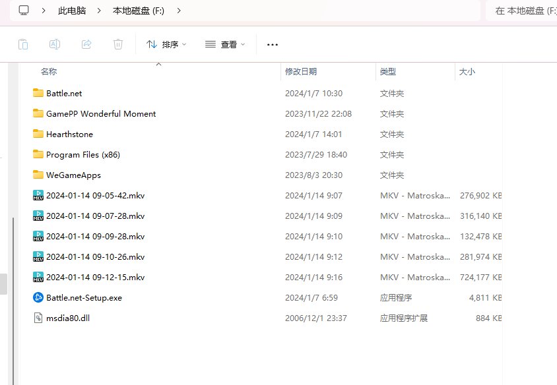
Task: Click type 应用程序扩展 of msdia80.dll
Action: click(404, 318)
